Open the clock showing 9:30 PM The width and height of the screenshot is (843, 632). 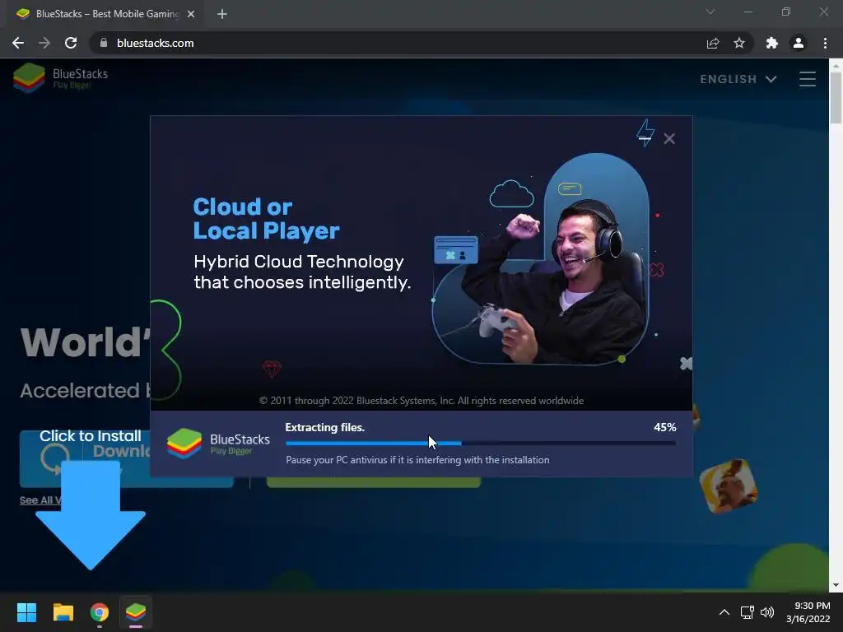point(808,612)
